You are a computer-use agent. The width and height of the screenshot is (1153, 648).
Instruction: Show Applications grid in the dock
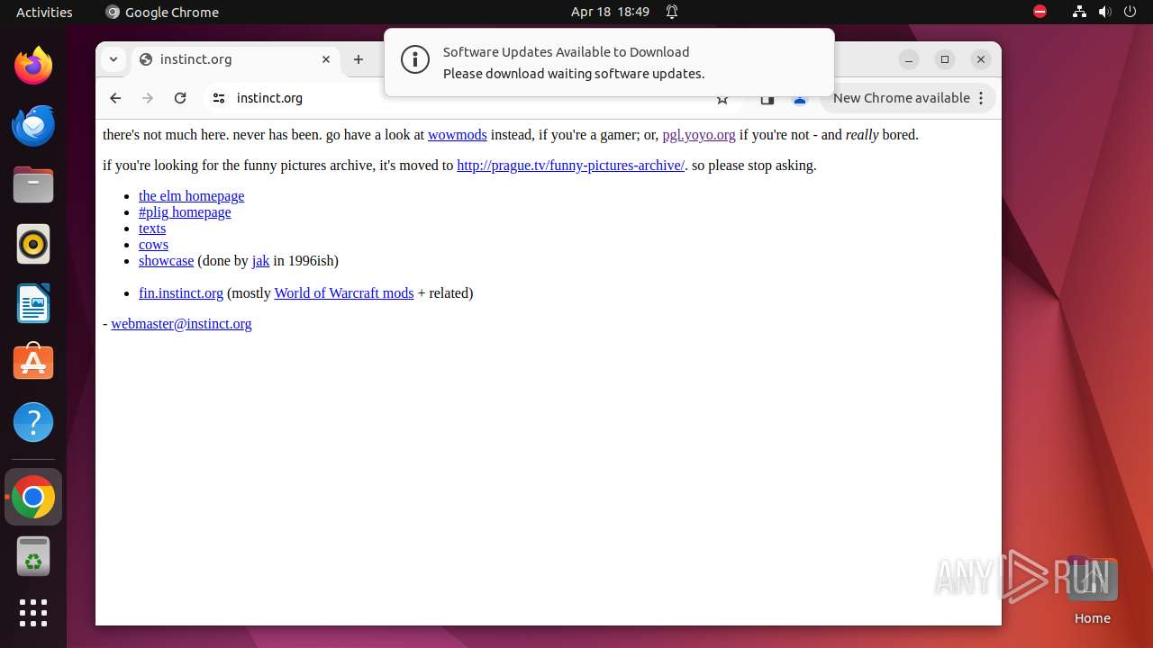pyautogui.click(x=33, y=613)
